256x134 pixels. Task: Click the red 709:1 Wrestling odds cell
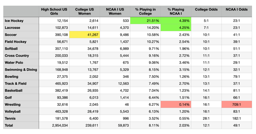(236, 104)
